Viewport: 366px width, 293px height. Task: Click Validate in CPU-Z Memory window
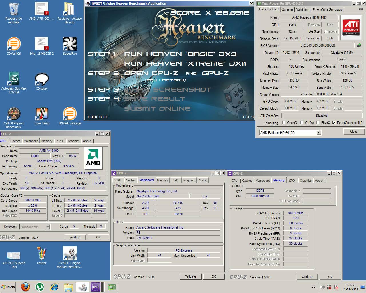point(307,277)
